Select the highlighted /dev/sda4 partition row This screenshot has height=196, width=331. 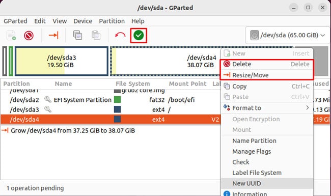coord(111,120)
